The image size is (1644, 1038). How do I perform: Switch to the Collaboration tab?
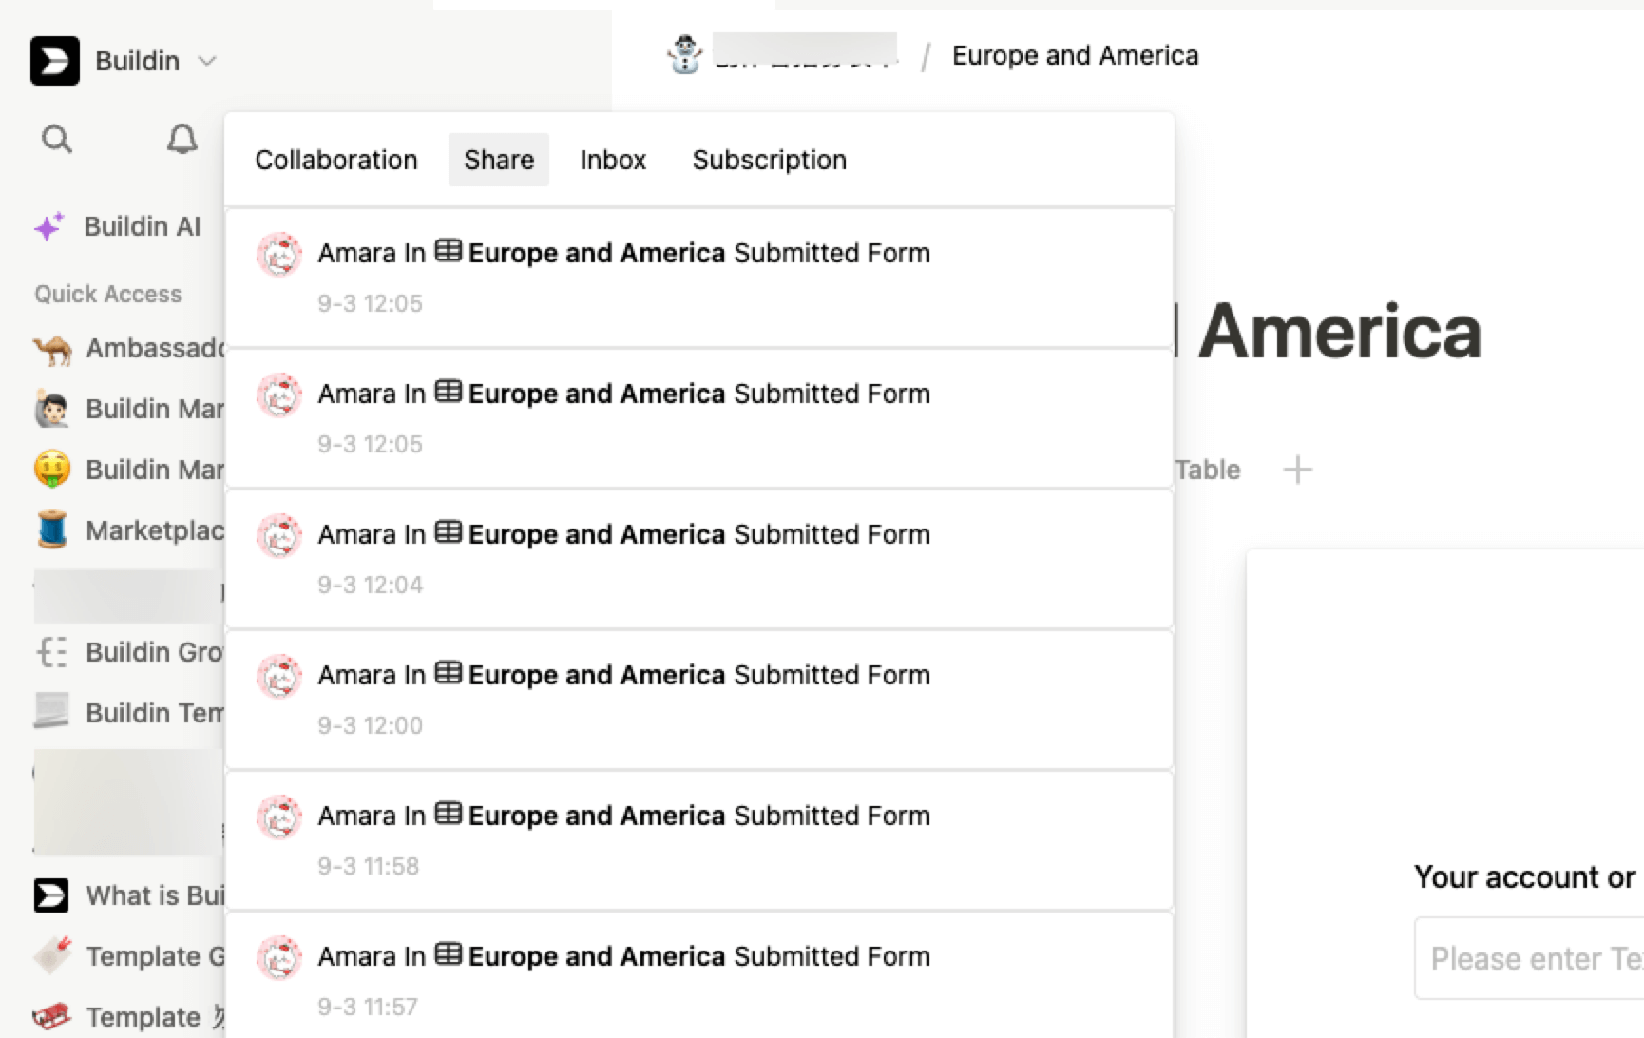pos(335,160)
